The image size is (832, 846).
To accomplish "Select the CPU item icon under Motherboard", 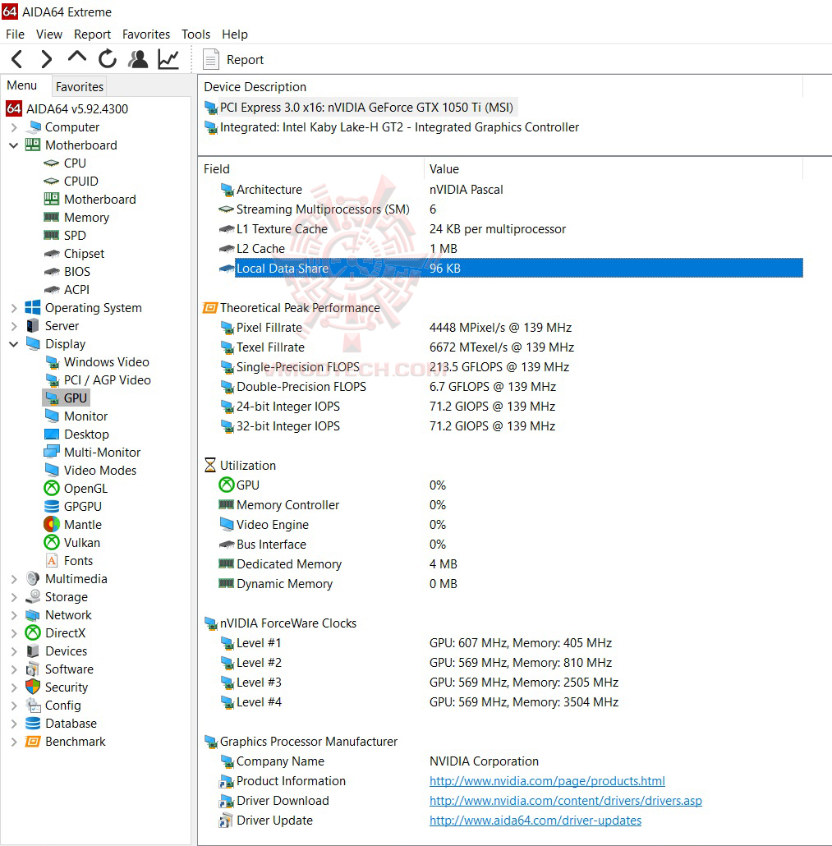I will click(x=51, y=163).
